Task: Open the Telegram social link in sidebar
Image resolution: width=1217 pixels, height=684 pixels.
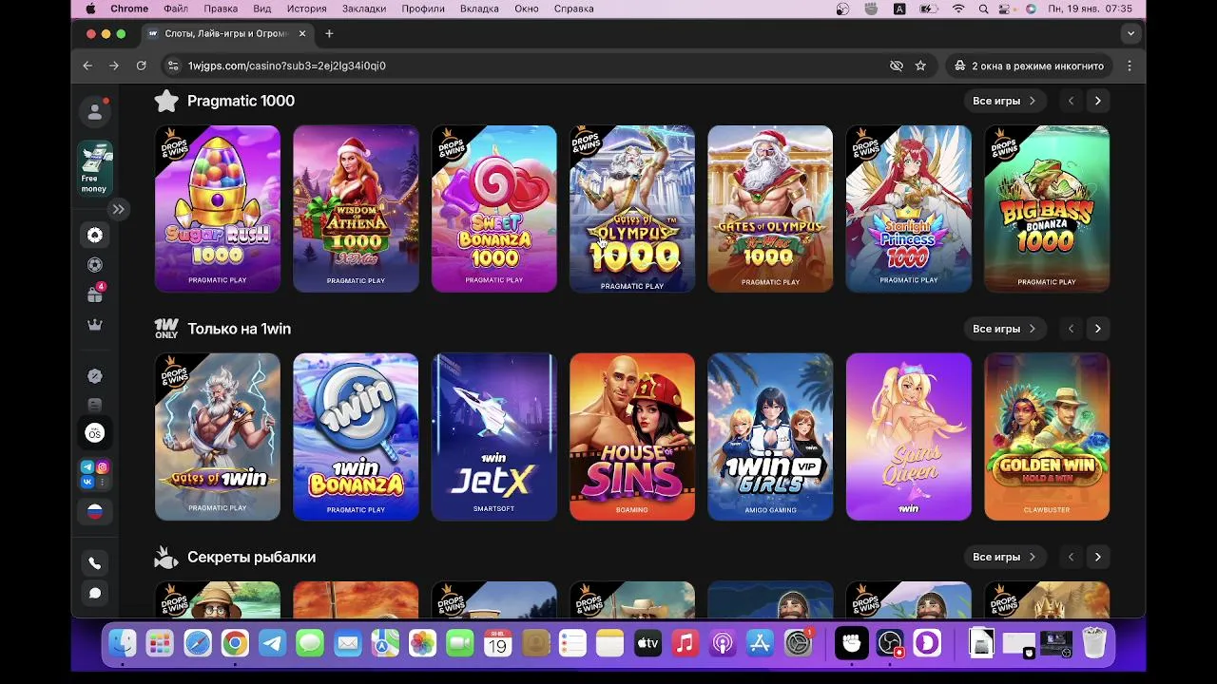Action: (87, 466)
